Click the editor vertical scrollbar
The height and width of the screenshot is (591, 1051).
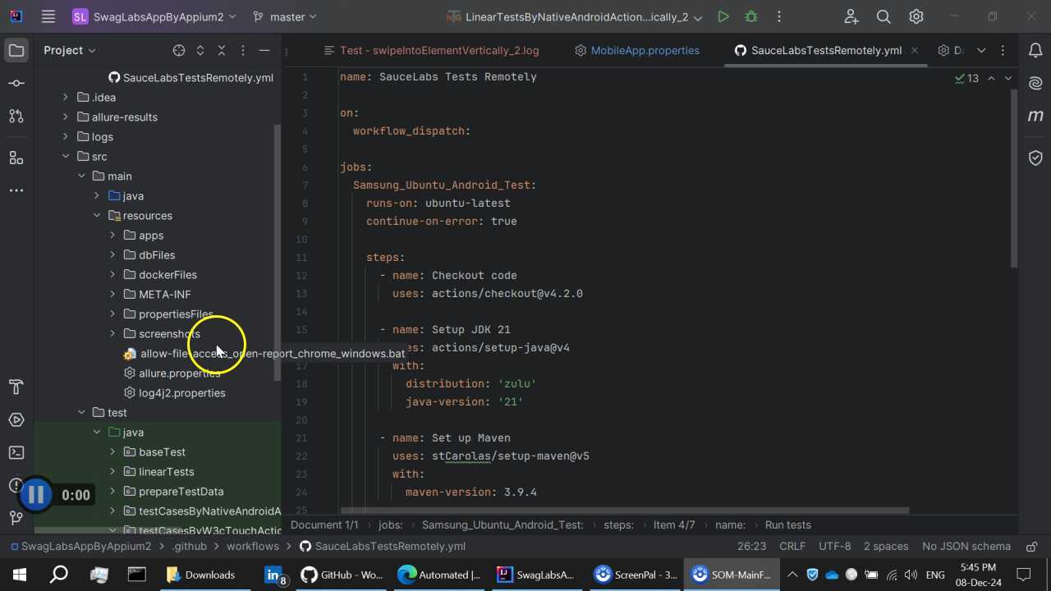[x=1014, y=177]
